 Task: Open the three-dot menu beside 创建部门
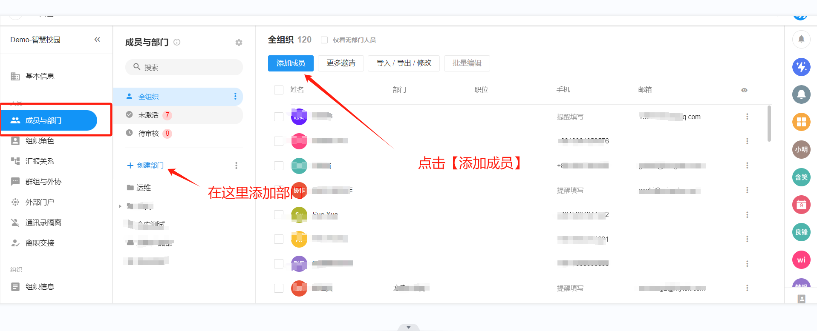point(236,165)
